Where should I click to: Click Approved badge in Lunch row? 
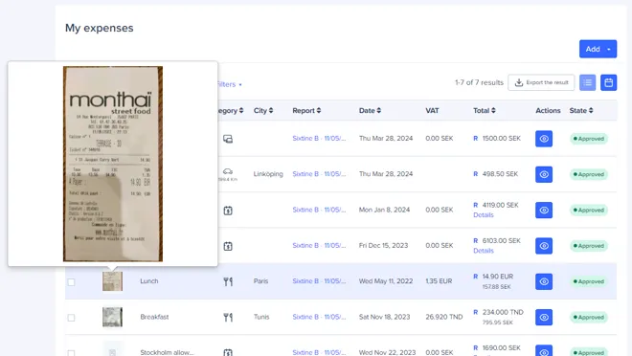(589, 281)
